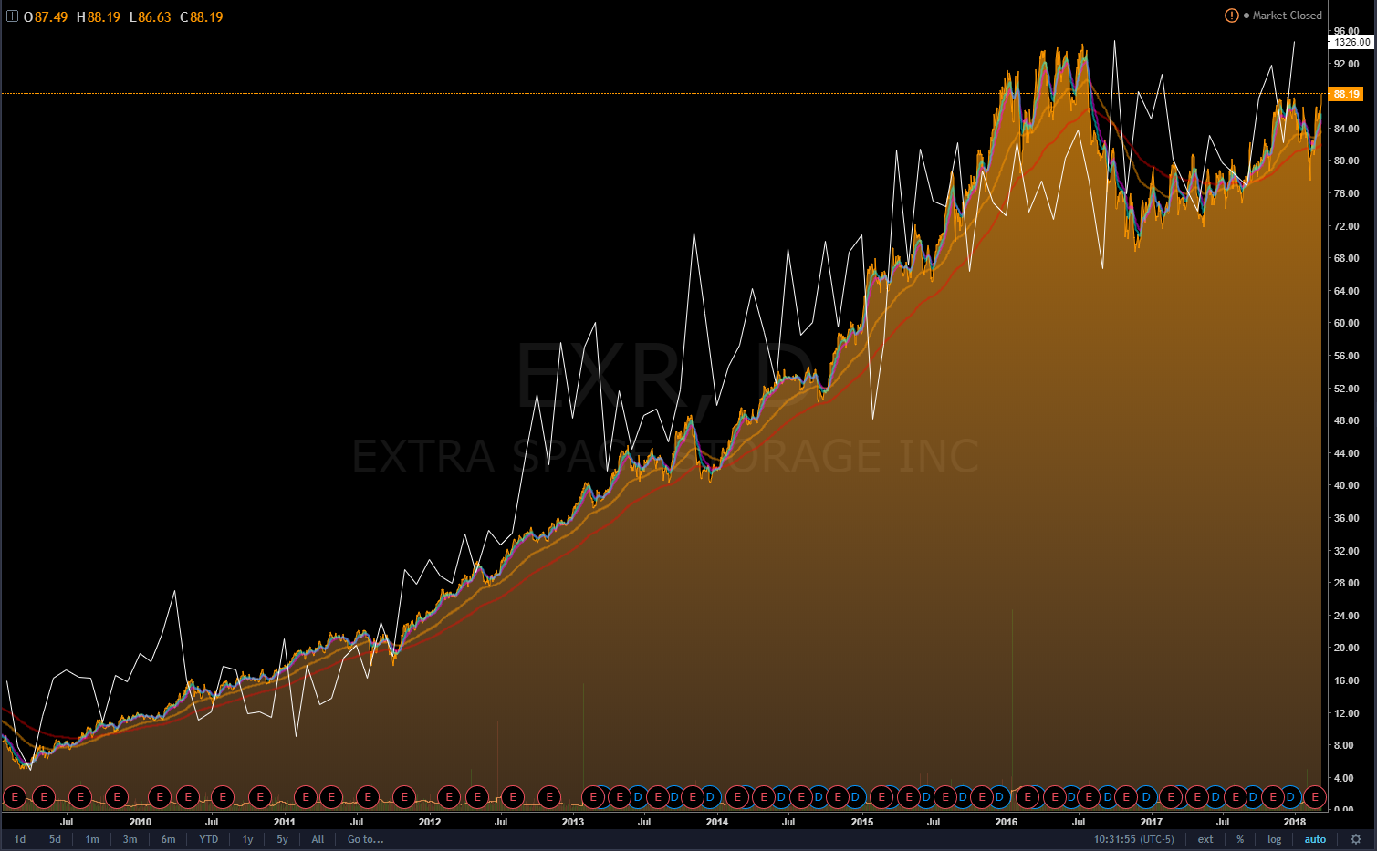
Task: Toggle the log scale option
Action: pos(1274,839)
